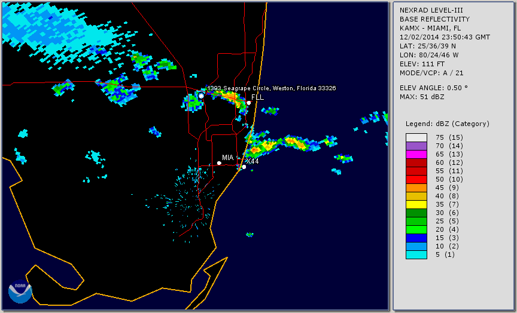This screenshot has width=517, height=313.
Task: Select the 30 dBZ dark green swatch
Action: 416,213
